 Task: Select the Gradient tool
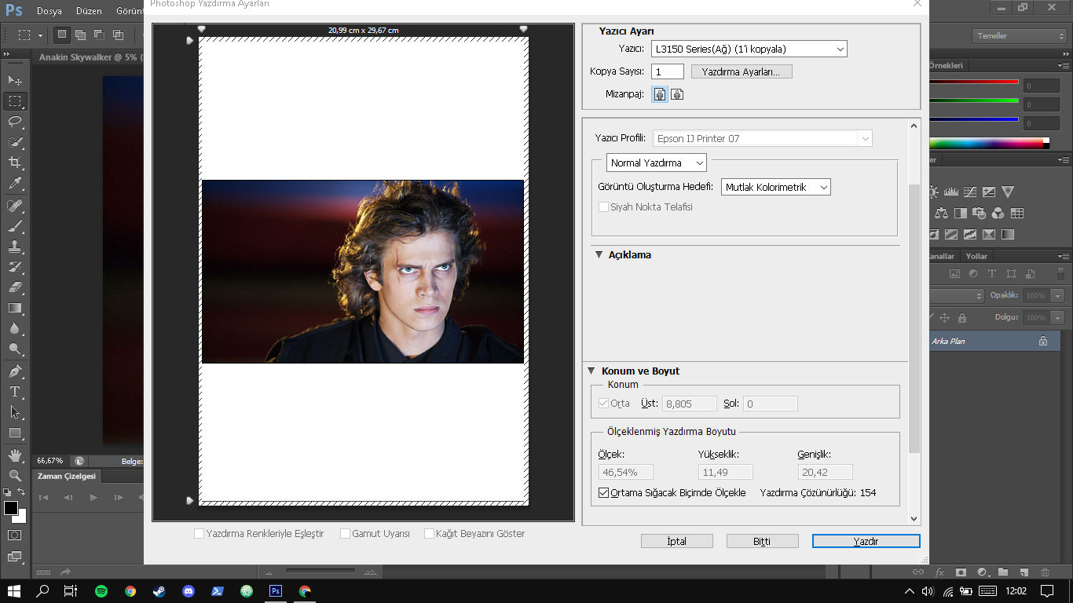tap(15, 308)
